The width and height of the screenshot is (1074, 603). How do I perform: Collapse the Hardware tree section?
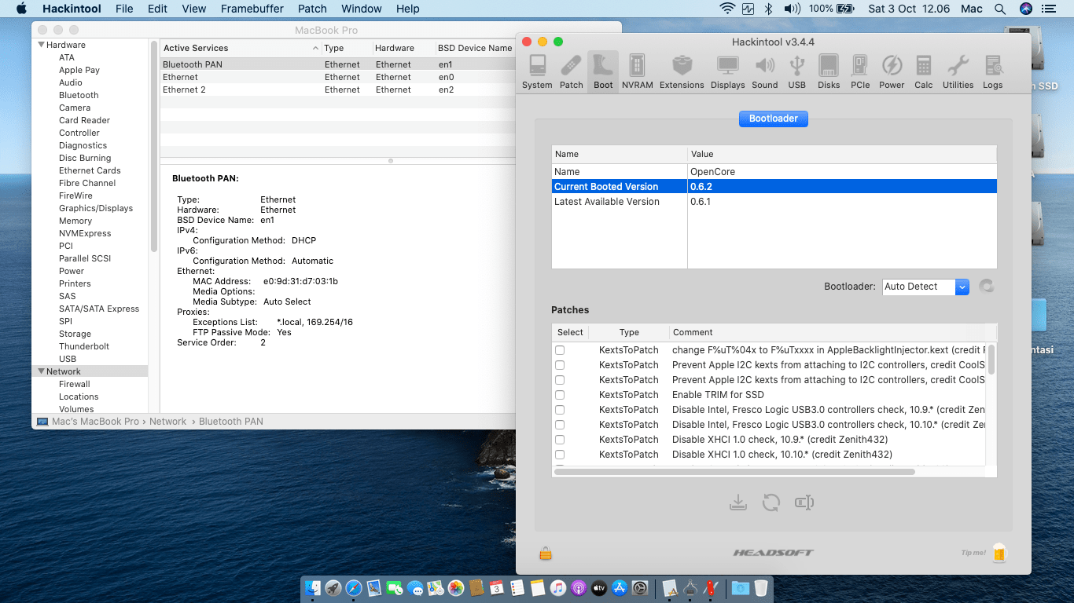42,46
